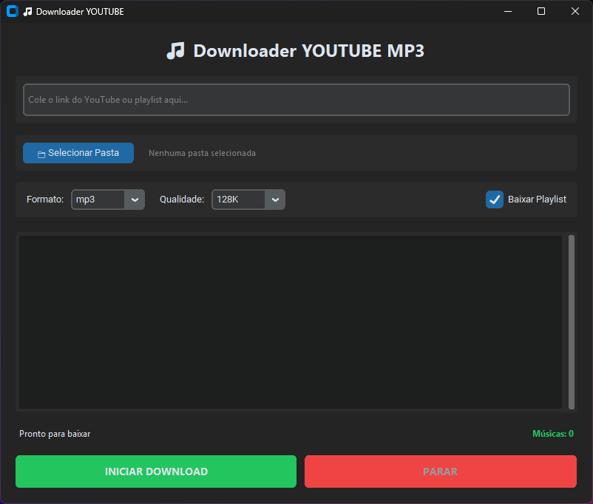The width and height of the screenshot is (593, 504).
Task: Click the music note icon in the title bar
Action: pos(27,12)
